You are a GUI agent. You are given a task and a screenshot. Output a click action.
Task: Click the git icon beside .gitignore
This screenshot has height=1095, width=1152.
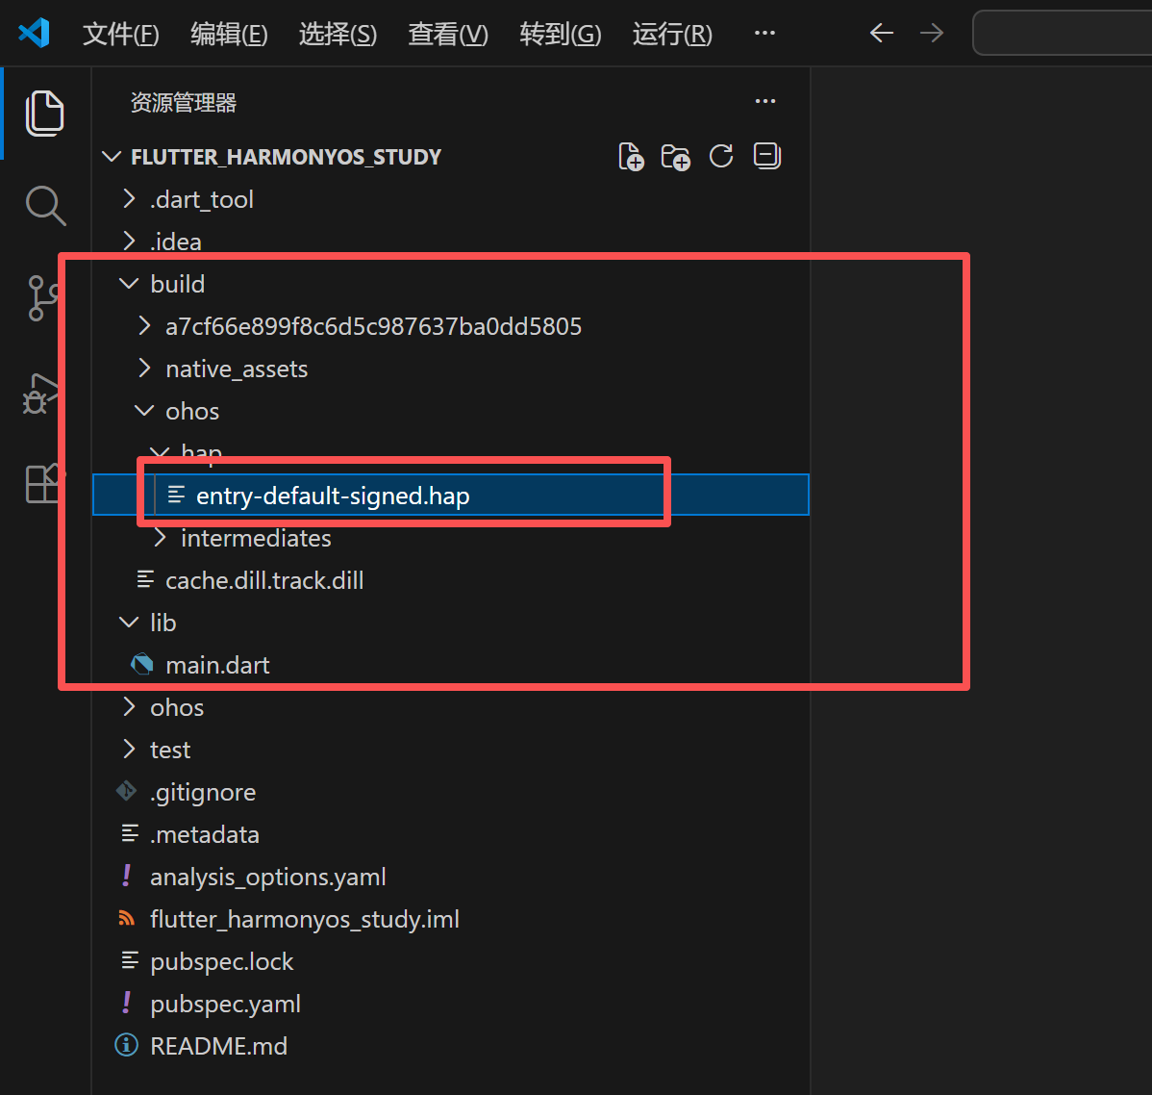click(126, 791)
